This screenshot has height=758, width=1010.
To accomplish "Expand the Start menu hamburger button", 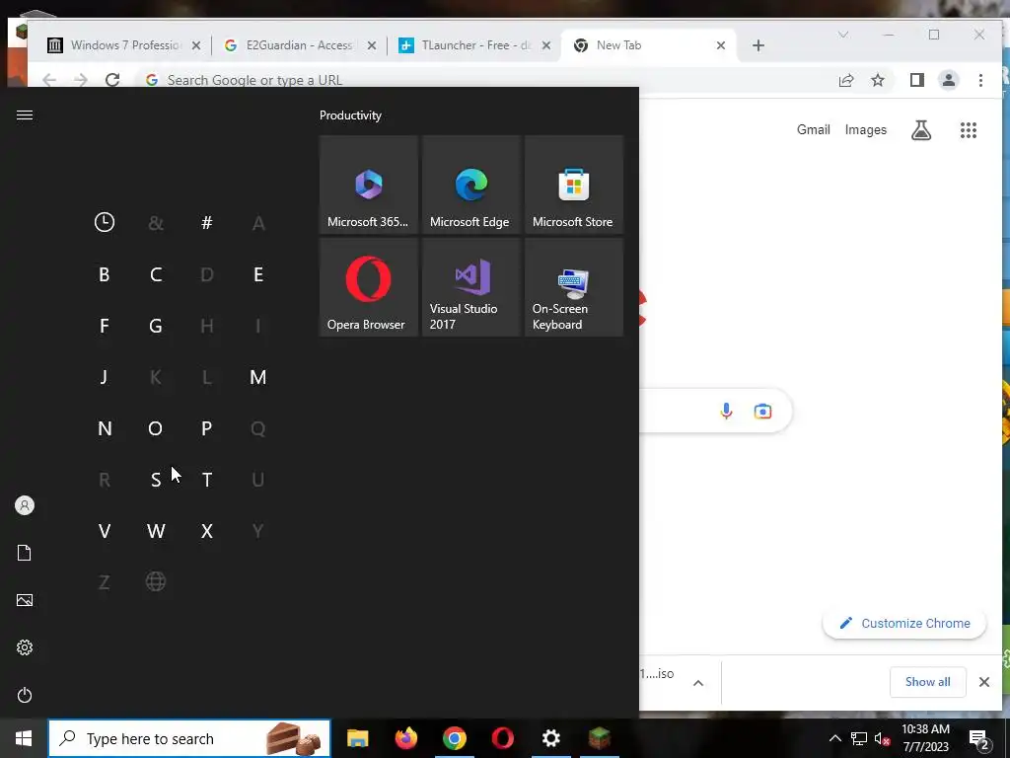I will (x=25, y=115).
